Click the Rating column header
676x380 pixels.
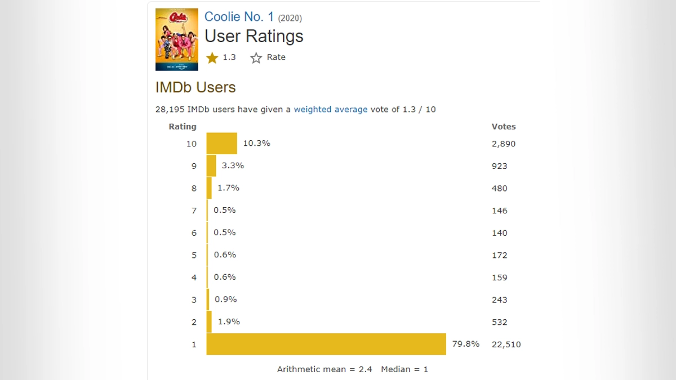tap(183, 127)
